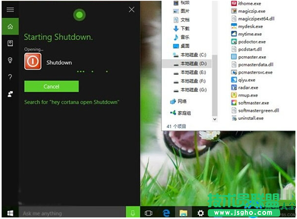Click the red Shutdown app icon
The width and height of the screenshot is (297, 219).
[x=33, y=61]
